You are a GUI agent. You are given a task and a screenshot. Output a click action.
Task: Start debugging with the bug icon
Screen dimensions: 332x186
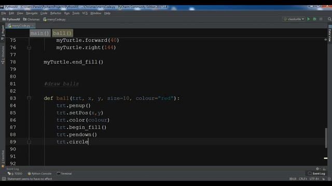pyautogui.click(x=315, y=19)
